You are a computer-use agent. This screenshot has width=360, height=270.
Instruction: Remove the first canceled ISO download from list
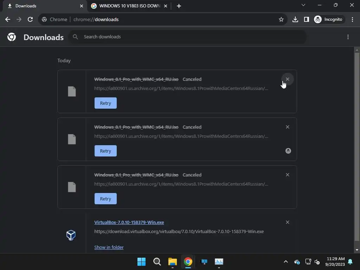tap(288, 79)
